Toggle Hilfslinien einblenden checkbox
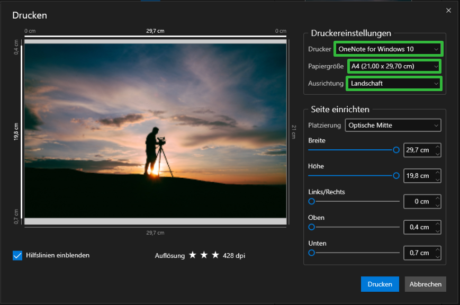The height and width of the screenshot is (305, 460). point(17,255)
